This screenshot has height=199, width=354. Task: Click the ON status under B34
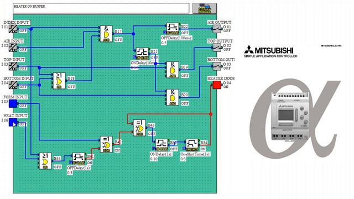(203, 149)
